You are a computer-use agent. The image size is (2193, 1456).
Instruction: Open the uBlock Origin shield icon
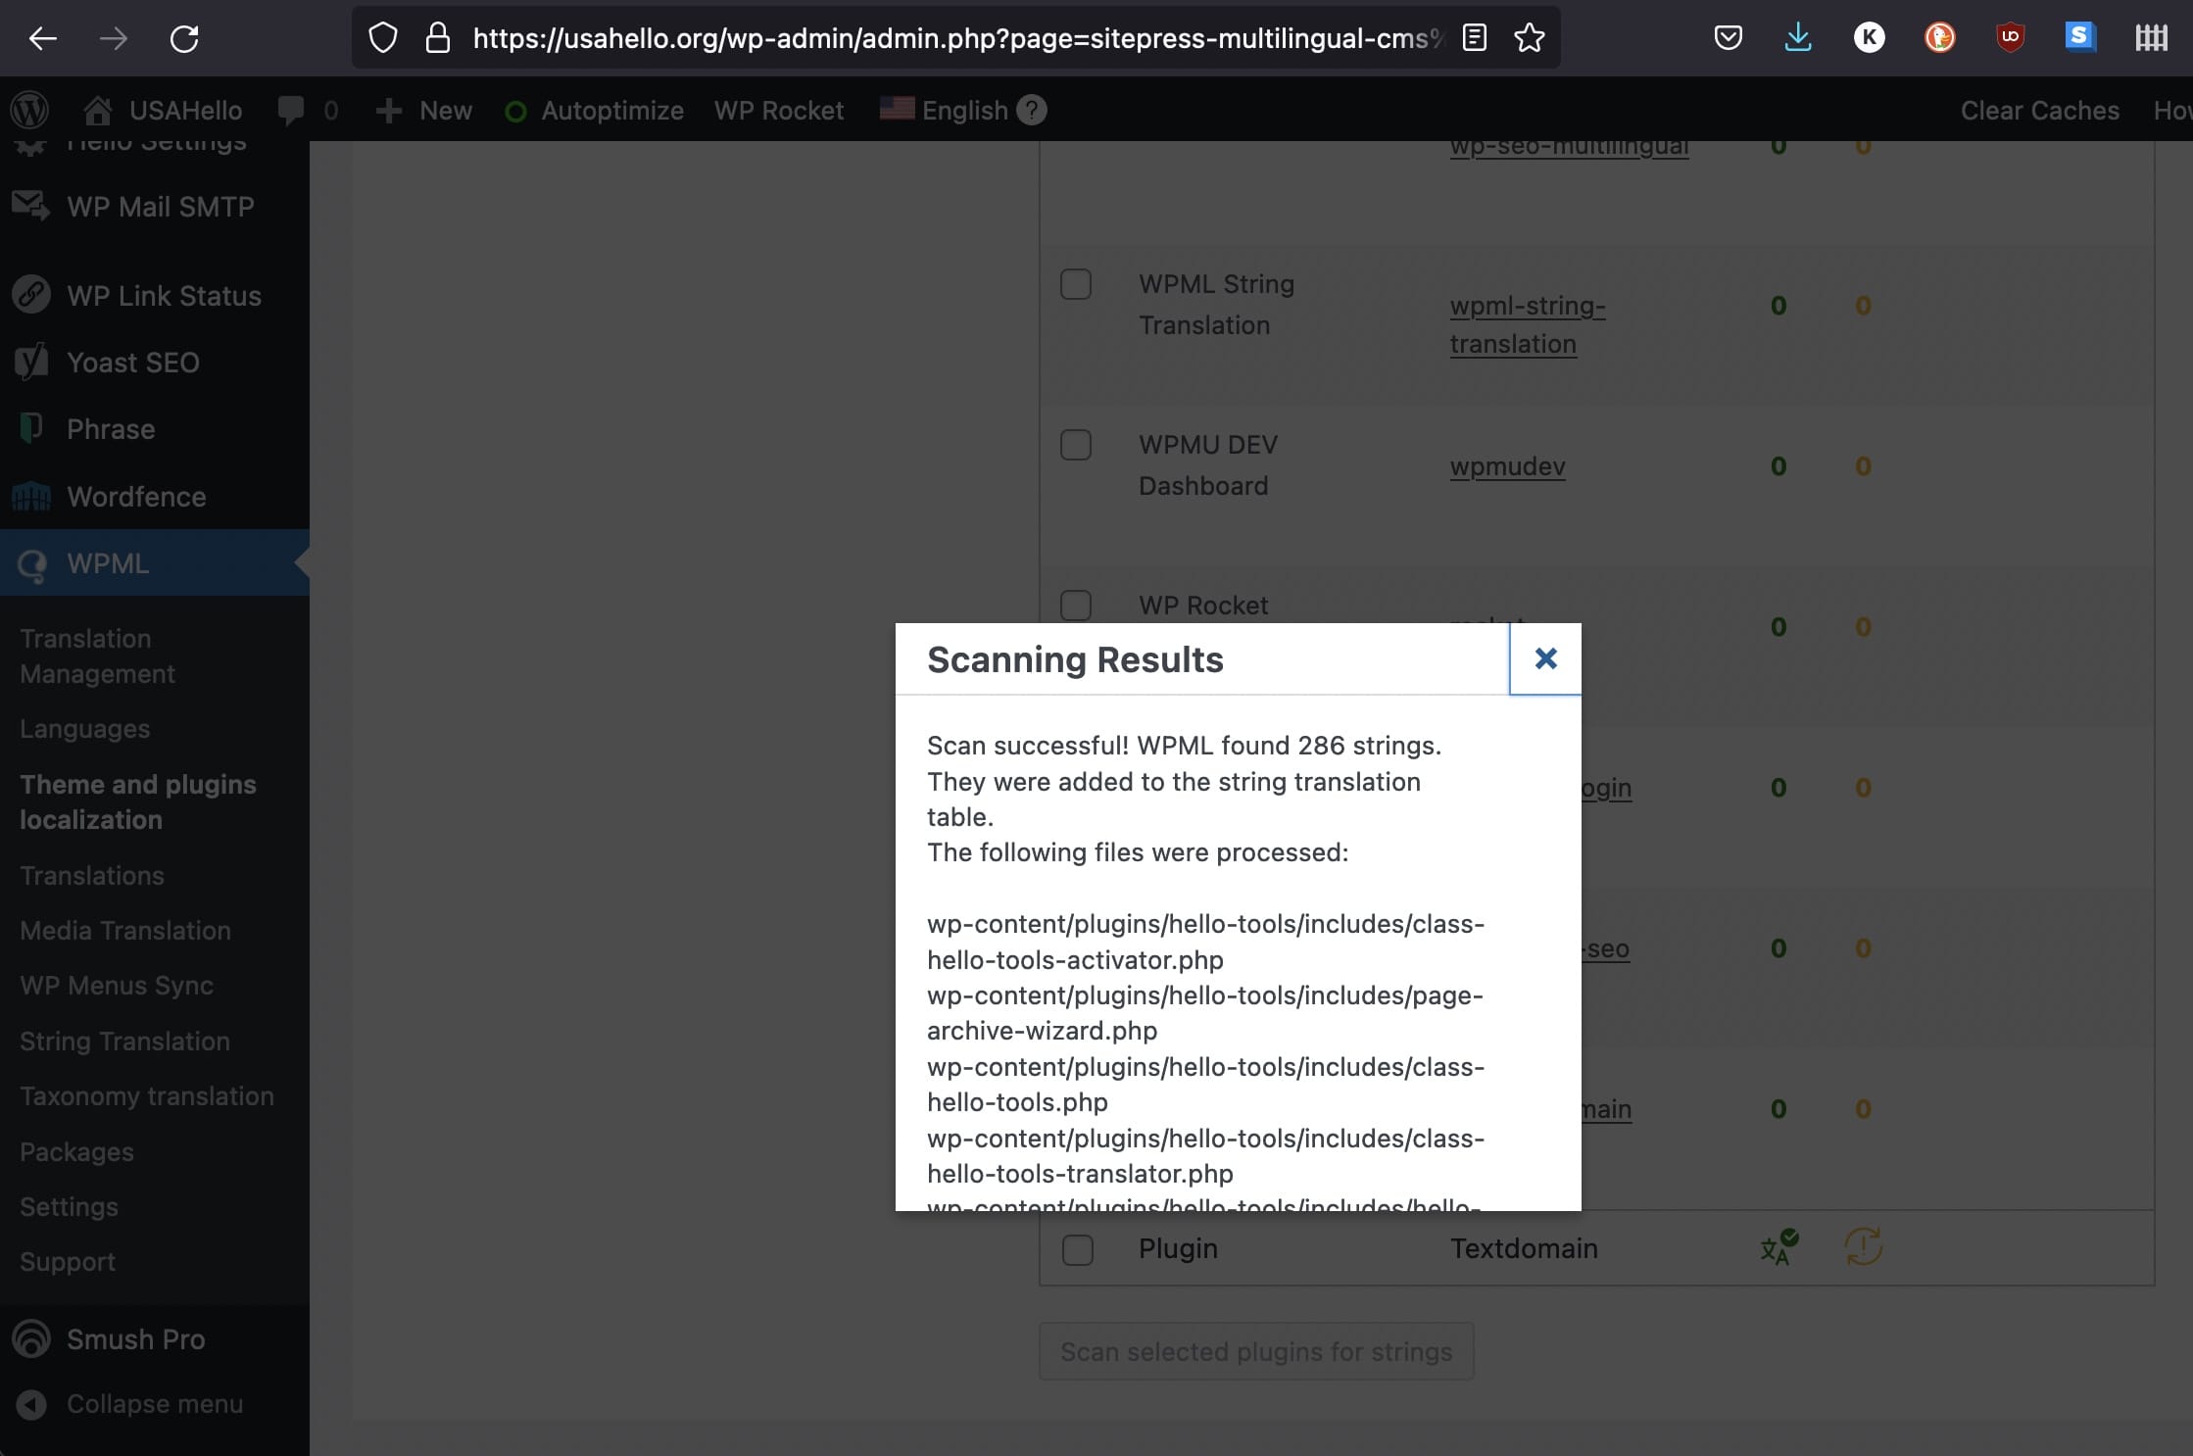(x=2010, y=38)
